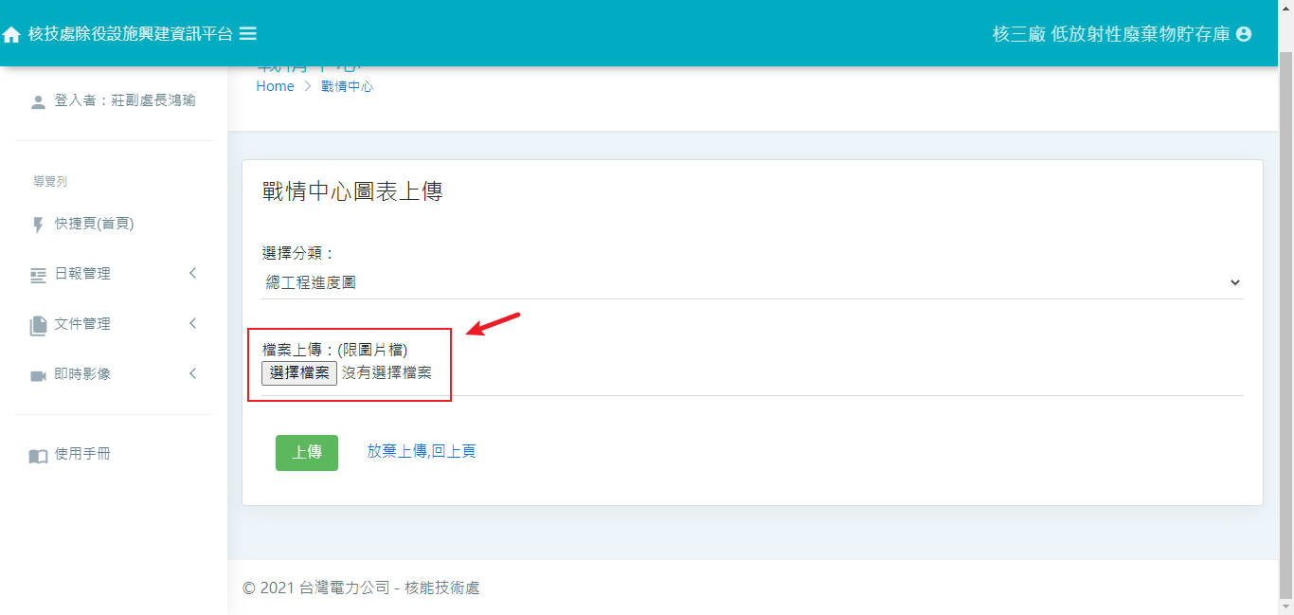The image size is (1294, 615).
Task: Toggle the hamburger menu icon
Action: tap(248, 33)
